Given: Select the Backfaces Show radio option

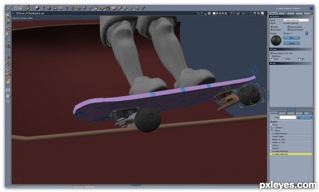Looking at the screenshot, I should point(272,59).
